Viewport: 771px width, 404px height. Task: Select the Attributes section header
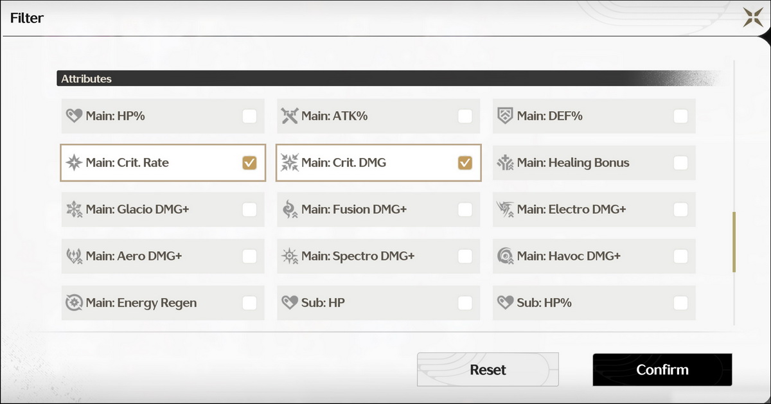(86, 79)
